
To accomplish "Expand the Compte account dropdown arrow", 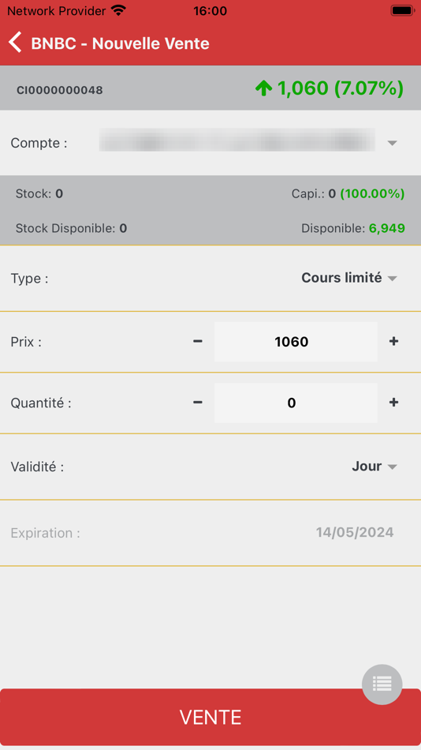I will [x=393, y=143].
